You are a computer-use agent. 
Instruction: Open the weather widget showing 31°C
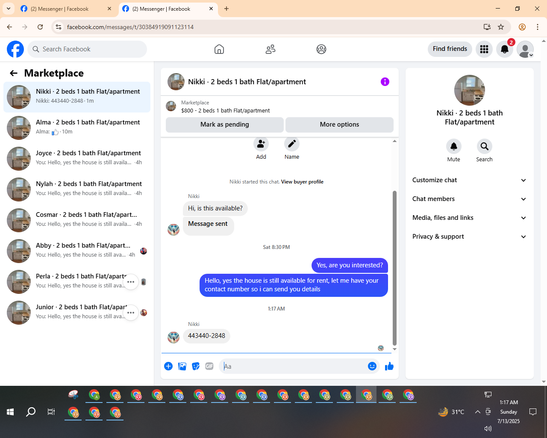coord(451,412)
